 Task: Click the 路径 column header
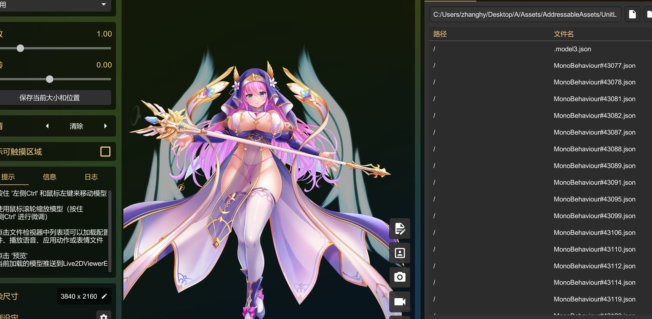[x=440, y=34]
